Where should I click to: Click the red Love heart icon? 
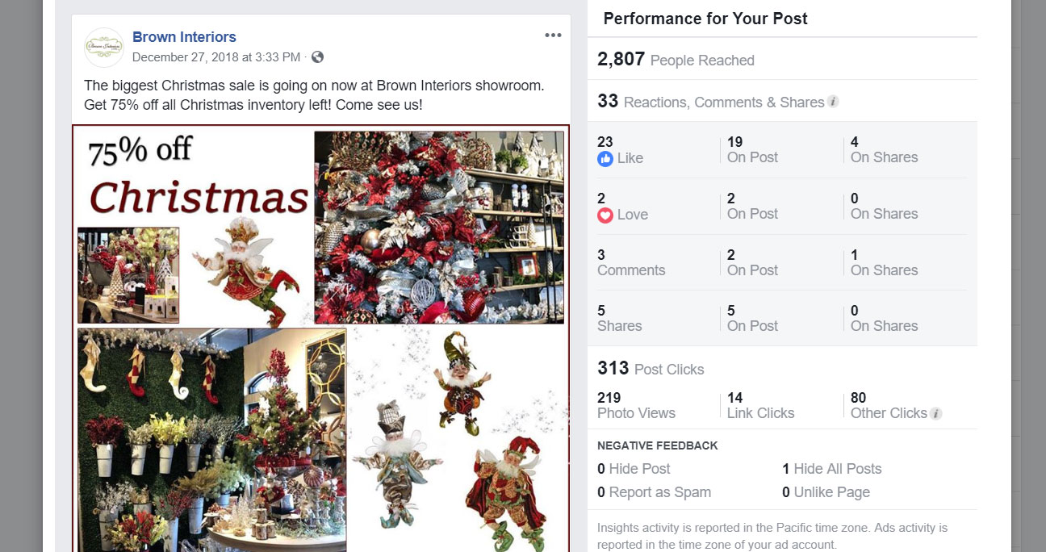[605, 215]
